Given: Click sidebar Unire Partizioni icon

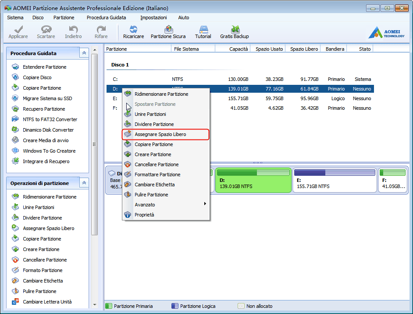Looking at the screenshot, I should 15,207.
